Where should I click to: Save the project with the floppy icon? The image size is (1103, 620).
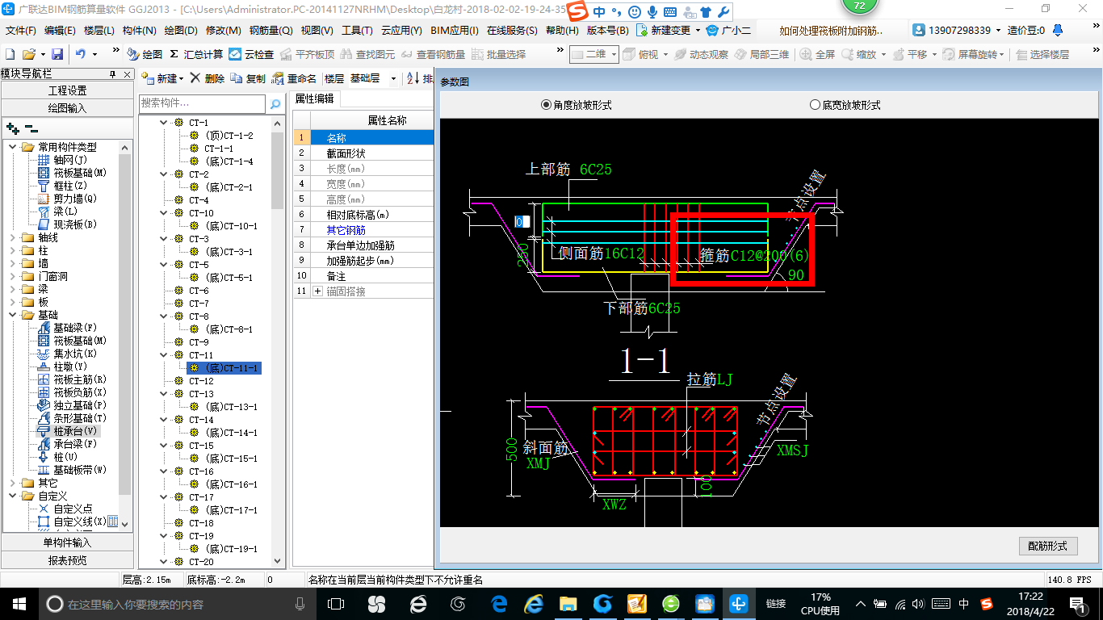pyautogui.click(x=57, y=54)
